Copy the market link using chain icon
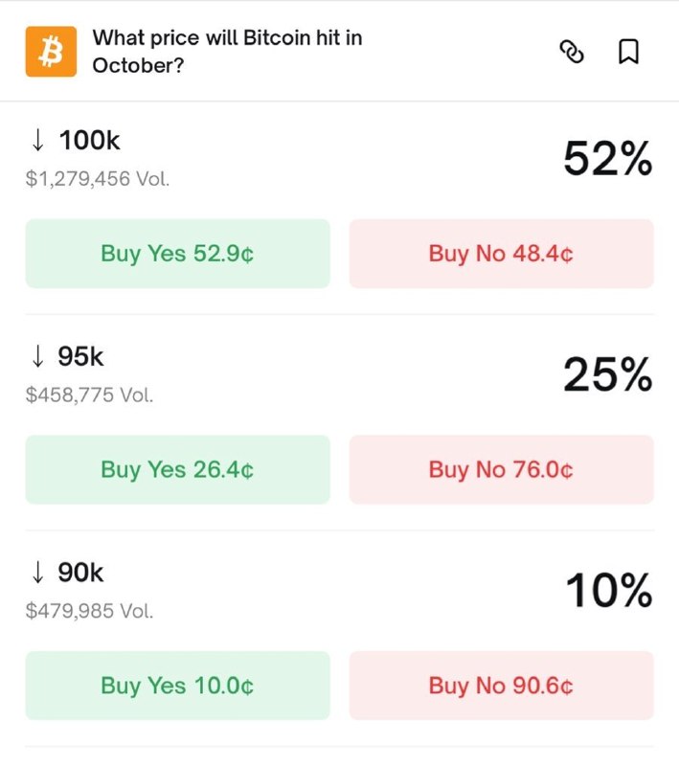Viewport: 679px width, 766px height. (573, 53)
